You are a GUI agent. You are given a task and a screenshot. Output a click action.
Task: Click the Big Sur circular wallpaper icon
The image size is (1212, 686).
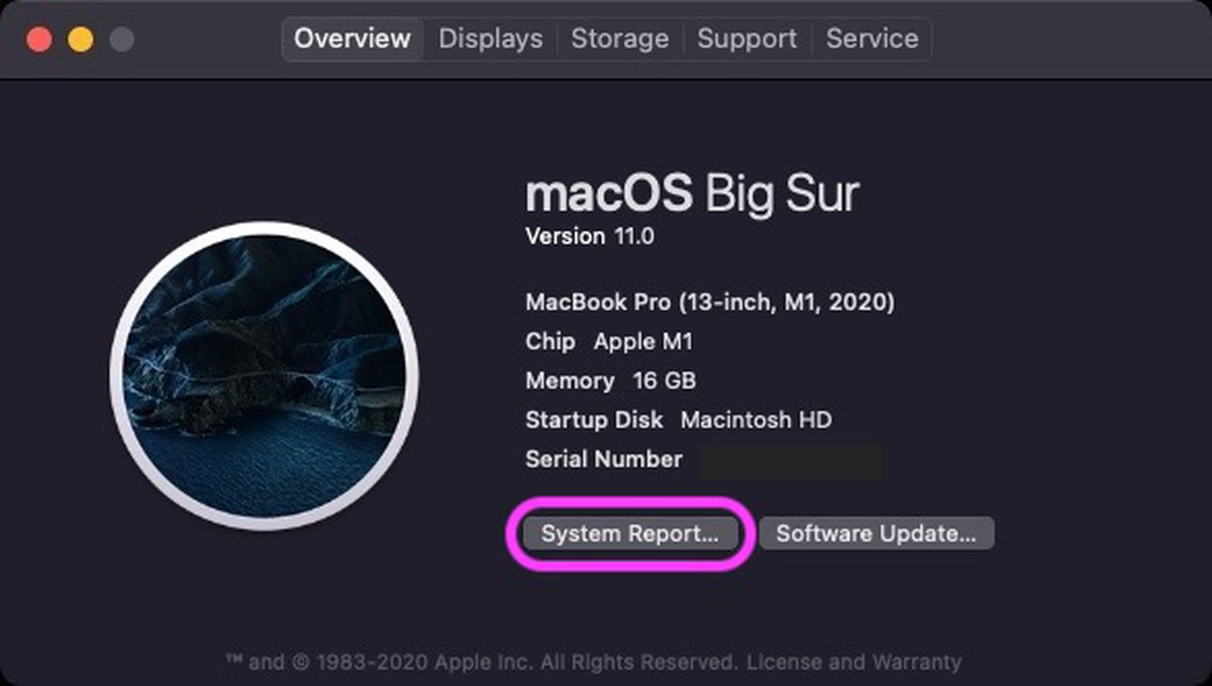[x=264, y=376]
